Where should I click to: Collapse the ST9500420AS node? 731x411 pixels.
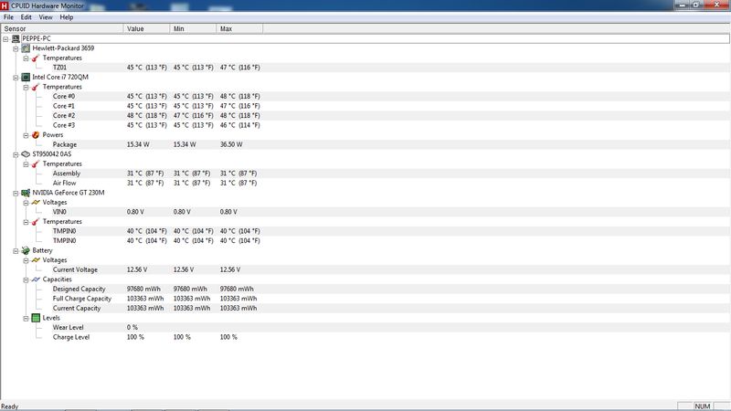[x=16, y=154]
